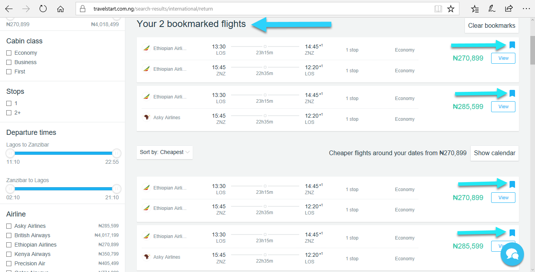Remove bookmark on first ₦270,899 bookmarked flight

(512, 45)
